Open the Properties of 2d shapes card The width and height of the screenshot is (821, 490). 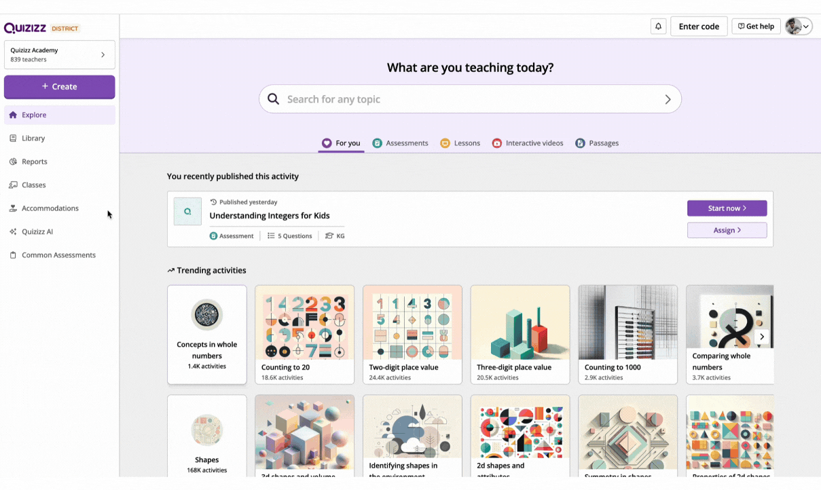[x=730, y=436]
